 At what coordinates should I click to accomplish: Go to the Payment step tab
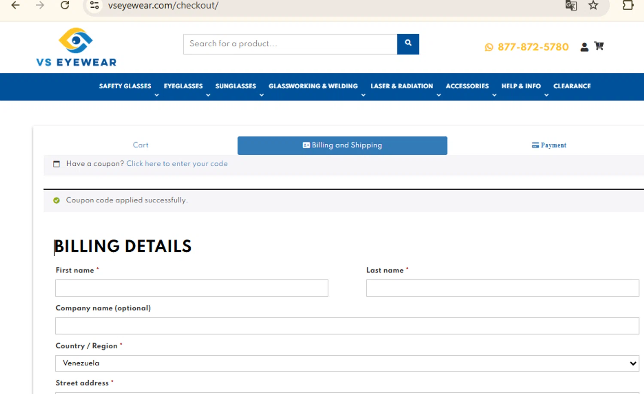pos(549,145)
